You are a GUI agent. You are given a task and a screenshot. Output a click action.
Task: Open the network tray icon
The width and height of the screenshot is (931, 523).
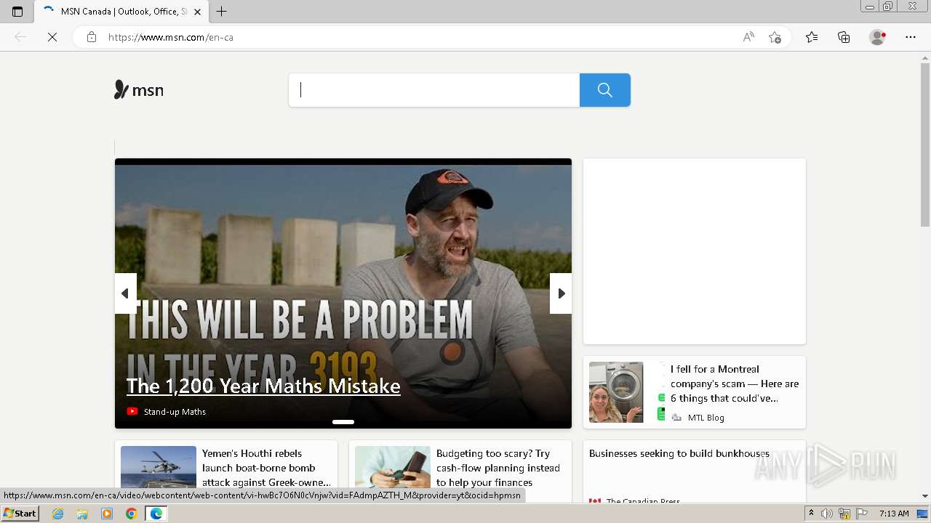pyautogui.click(x=845, y=514)
